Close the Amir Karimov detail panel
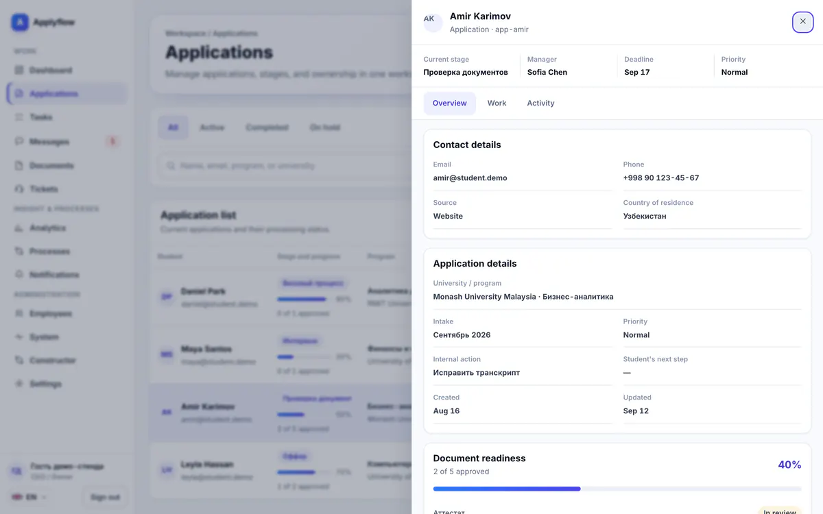 coord(802,21)
